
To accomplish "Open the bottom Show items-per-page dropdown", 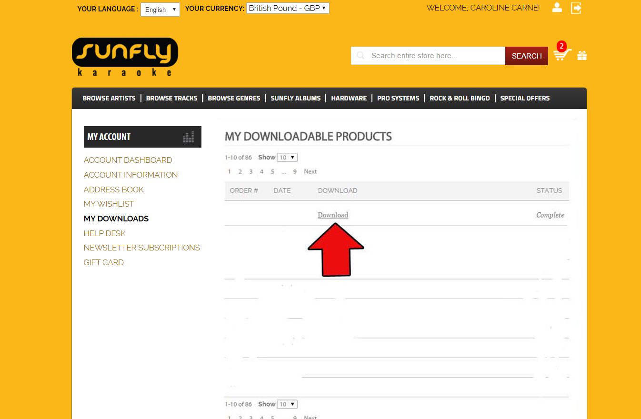I will click(x=287, y=404).
